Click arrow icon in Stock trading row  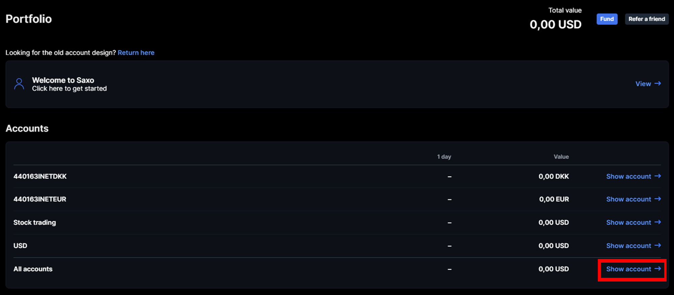click(657, 222)
